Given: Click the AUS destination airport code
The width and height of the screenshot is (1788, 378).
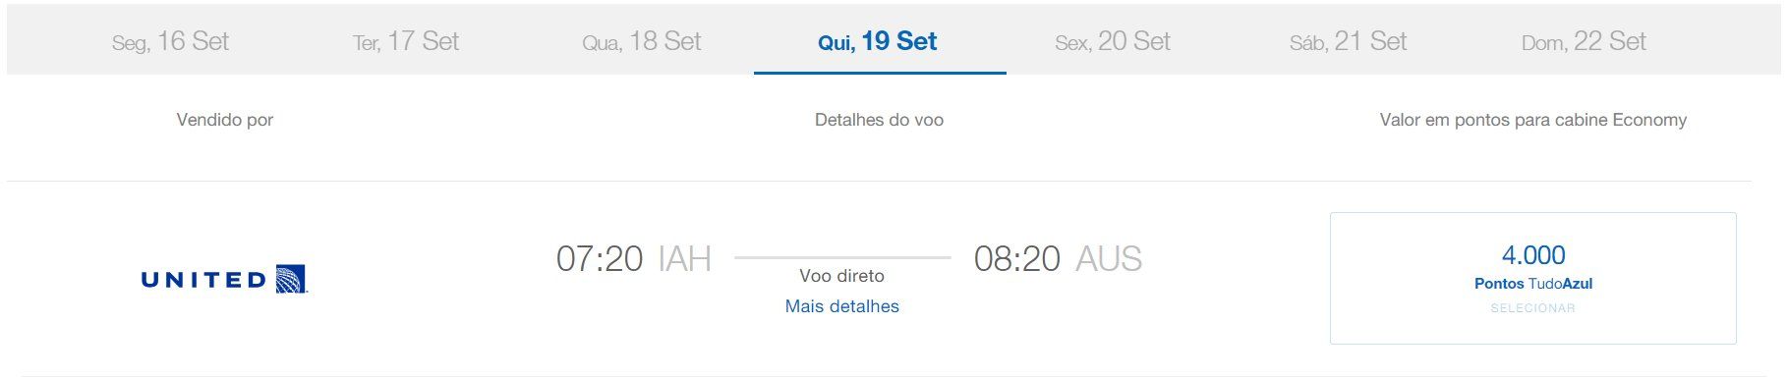Looking at the screenshot, I should 1109,259.
